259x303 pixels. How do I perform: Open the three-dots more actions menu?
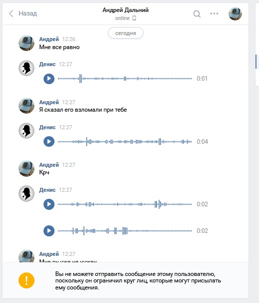coord(214,14)
